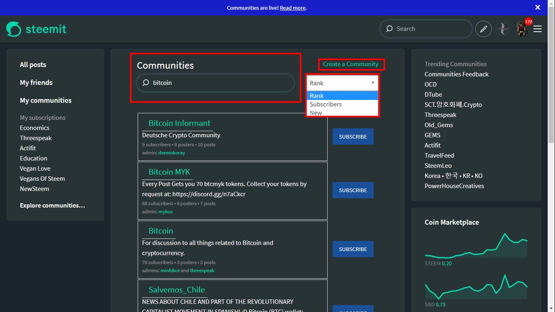555x312 pixels.
Task: Click the STEEM price chart
Action: pos(476,245)
